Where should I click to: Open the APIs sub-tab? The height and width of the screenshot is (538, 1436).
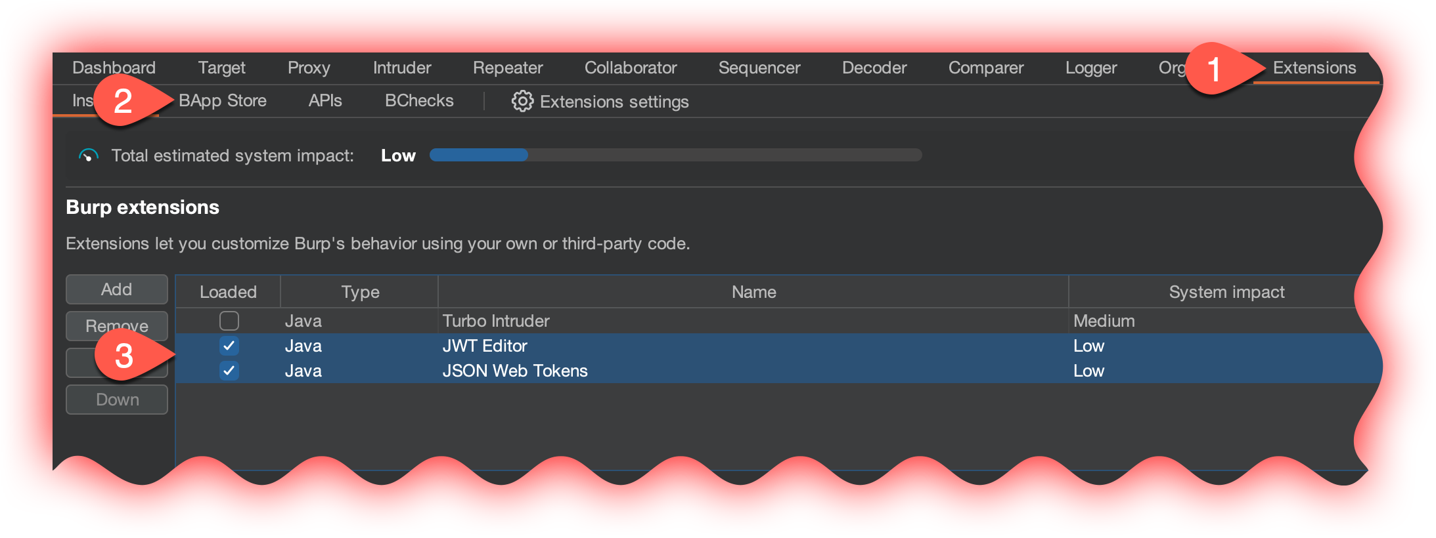coord(325,100)
